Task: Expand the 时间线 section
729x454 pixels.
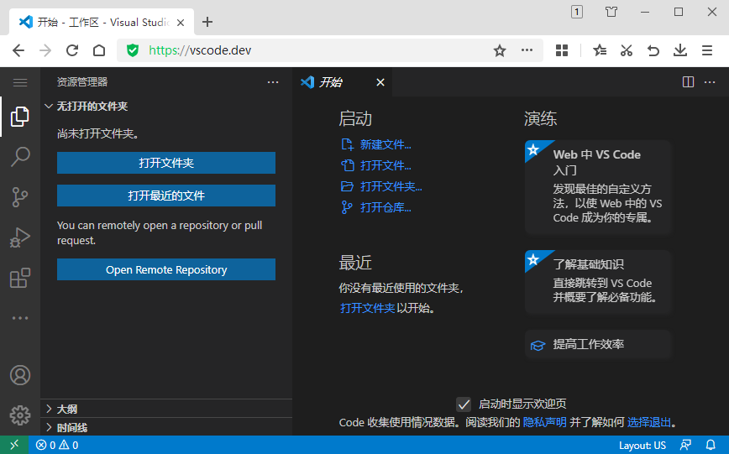Action: [166, 427]
